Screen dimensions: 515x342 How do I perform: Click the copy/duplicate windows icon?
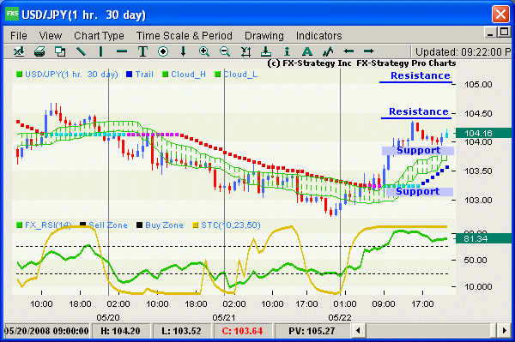[x=60, y=51]
